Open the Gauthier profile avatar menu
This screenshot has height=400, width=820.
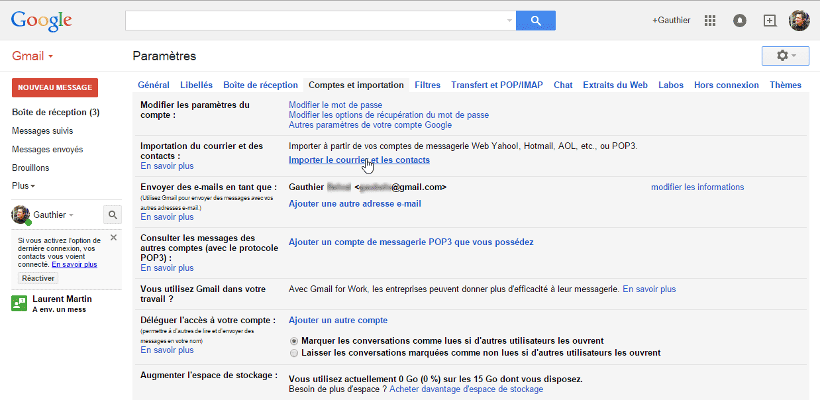(799, 20)
